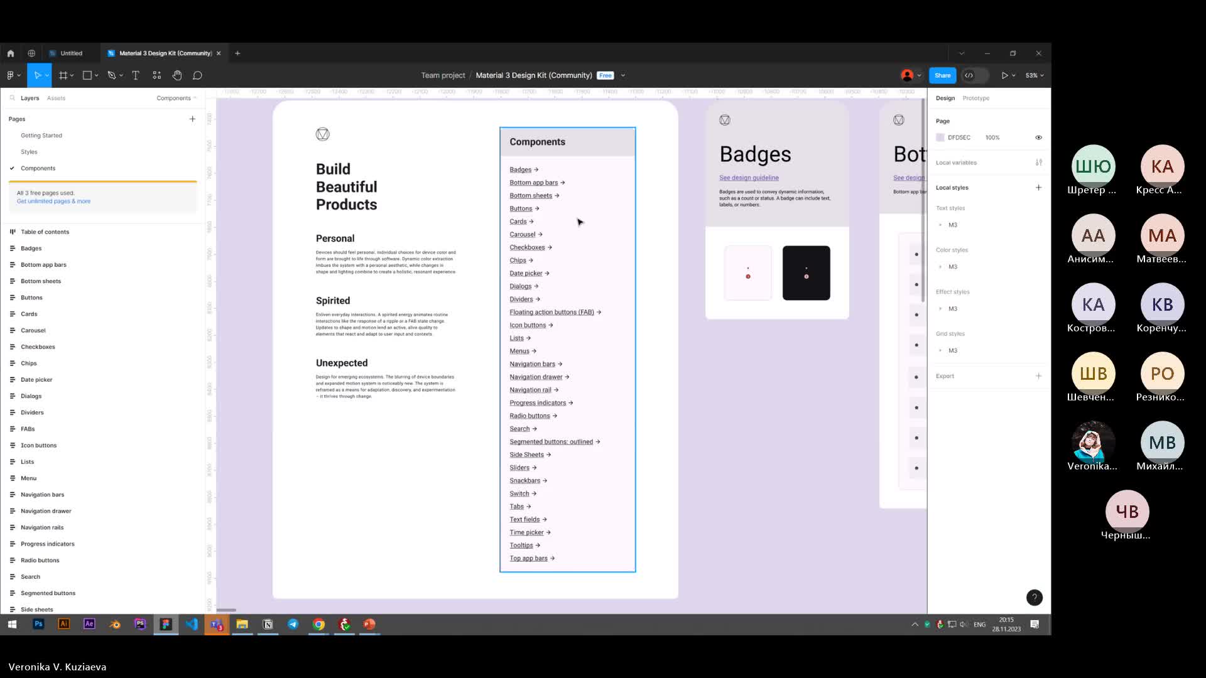Switch to the Untitled file tab
This screenshot has width=1206, height=678.
[71, 53]
